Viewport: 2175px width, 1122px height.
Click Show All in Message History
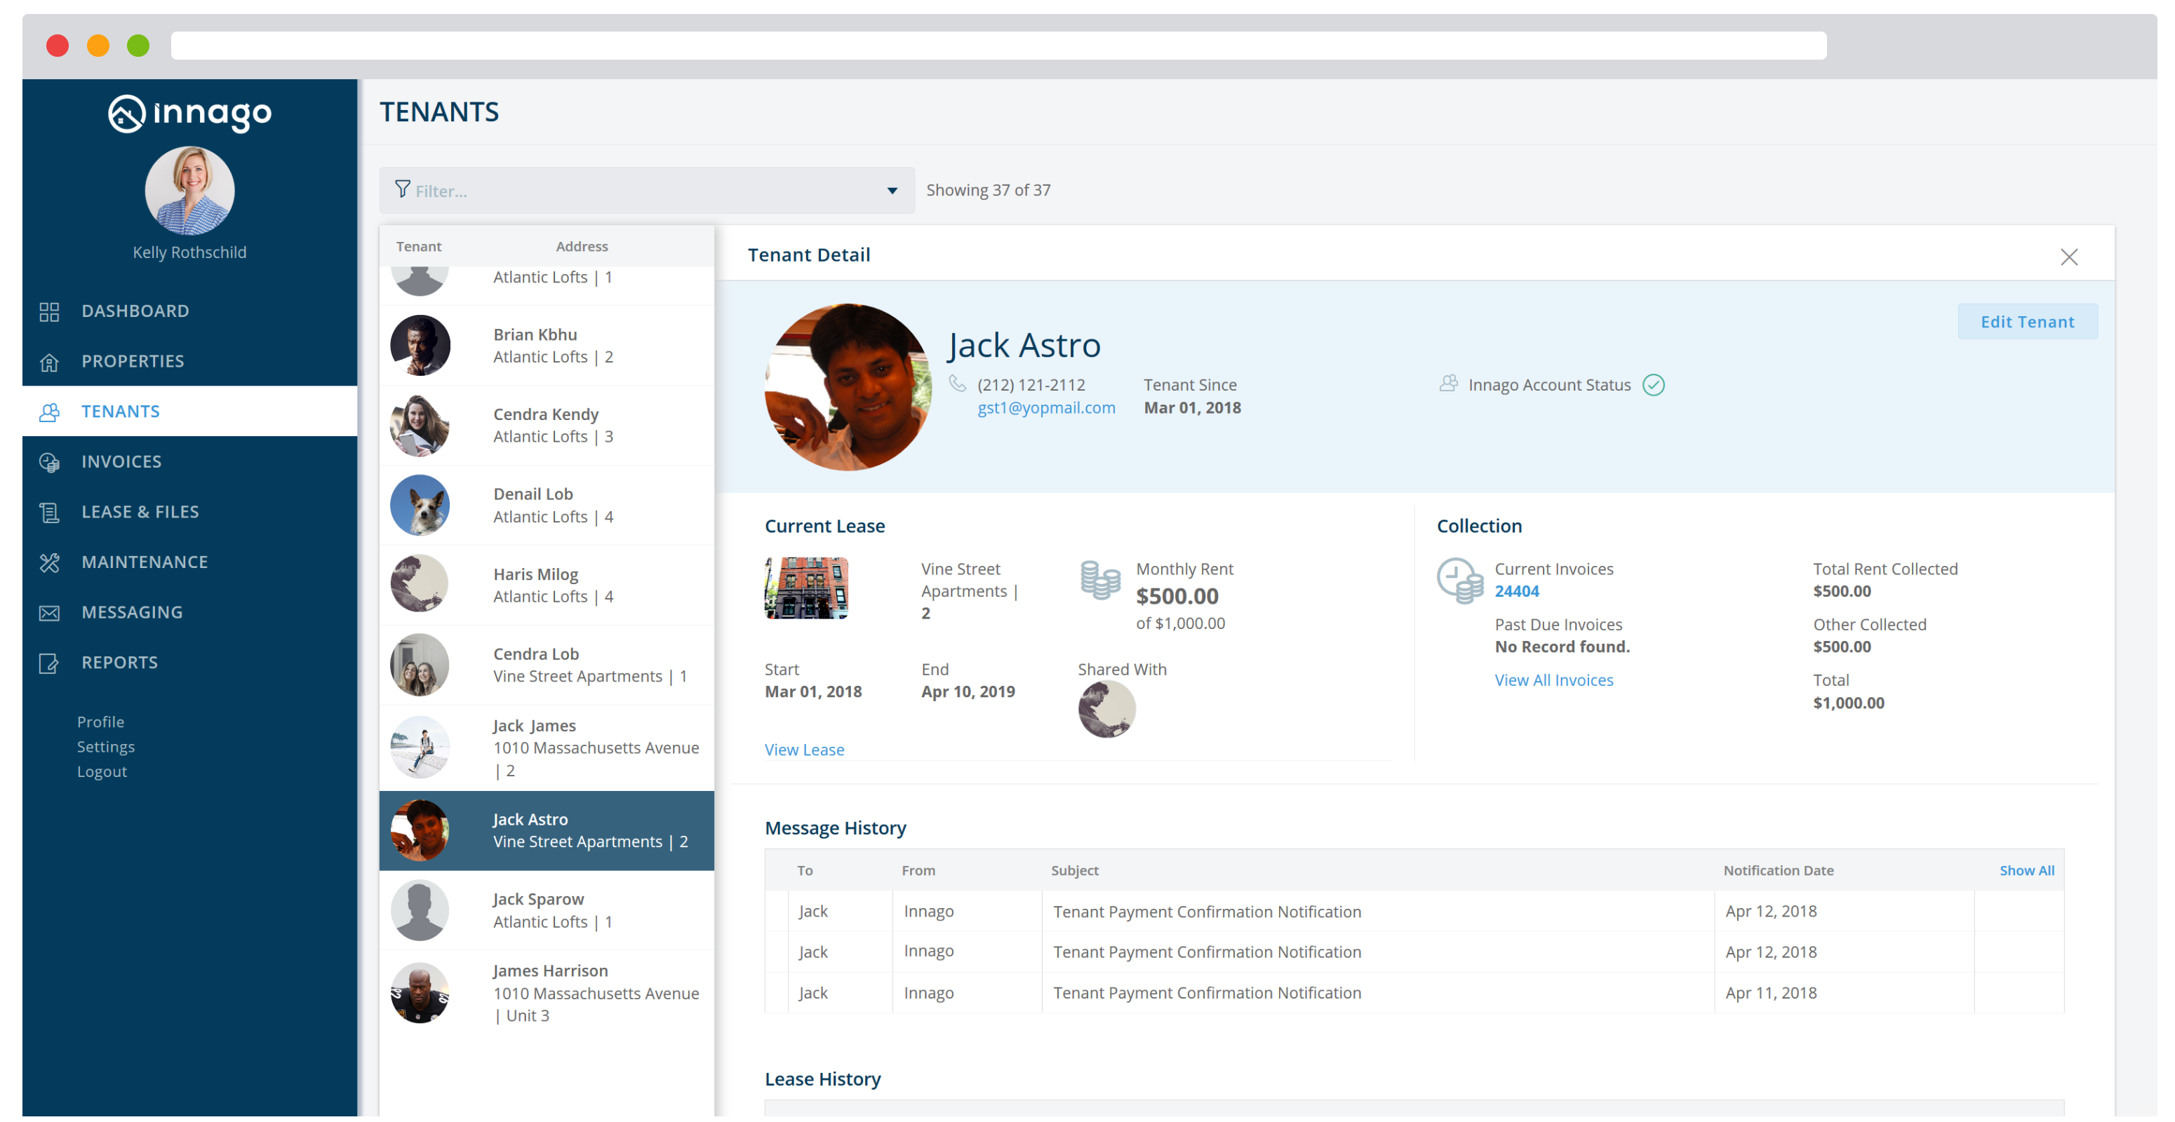(2026, 870)
